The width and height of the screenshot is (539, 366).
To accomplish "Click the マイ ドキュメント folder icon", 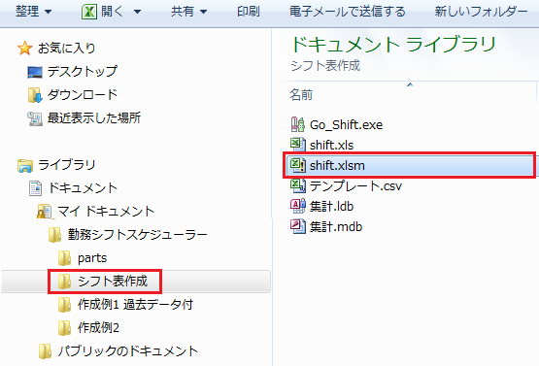I will [x=45, y=212].
